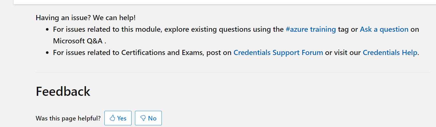Click "Having an issue? We can help!" text
Screen dimensions: 436x127
(86, 18)
